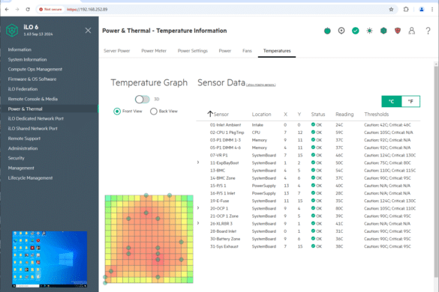
Task: Click the show missing sensors link
Action: (261, 85)
